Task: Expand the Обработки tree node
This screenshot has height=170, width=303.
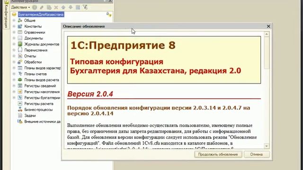Action: pyautogui.click(x=14, y=62)
